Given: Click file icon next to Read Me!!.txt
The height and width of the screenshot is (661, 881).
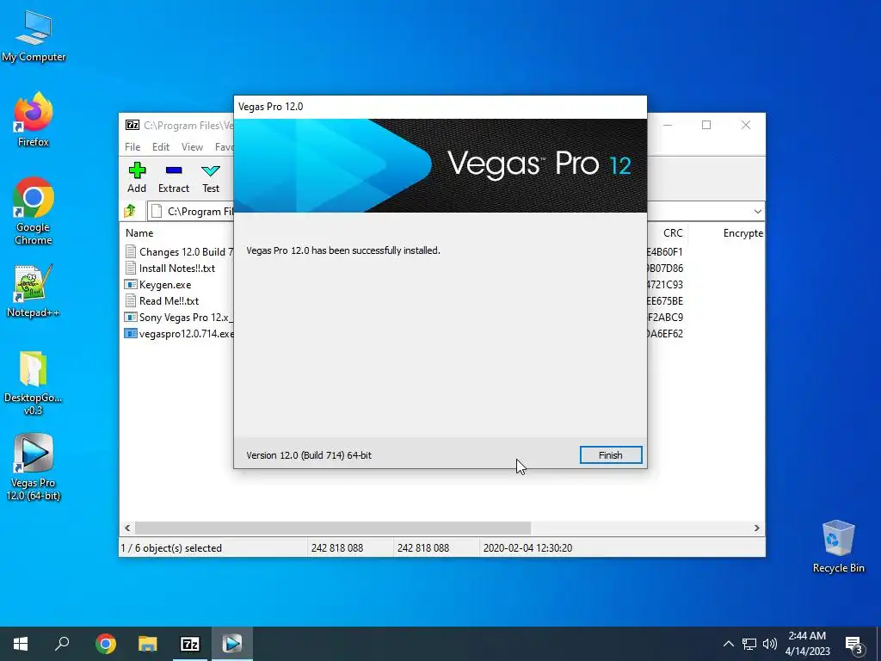Looking at the screenshot, I should click(x=131, y=300).
